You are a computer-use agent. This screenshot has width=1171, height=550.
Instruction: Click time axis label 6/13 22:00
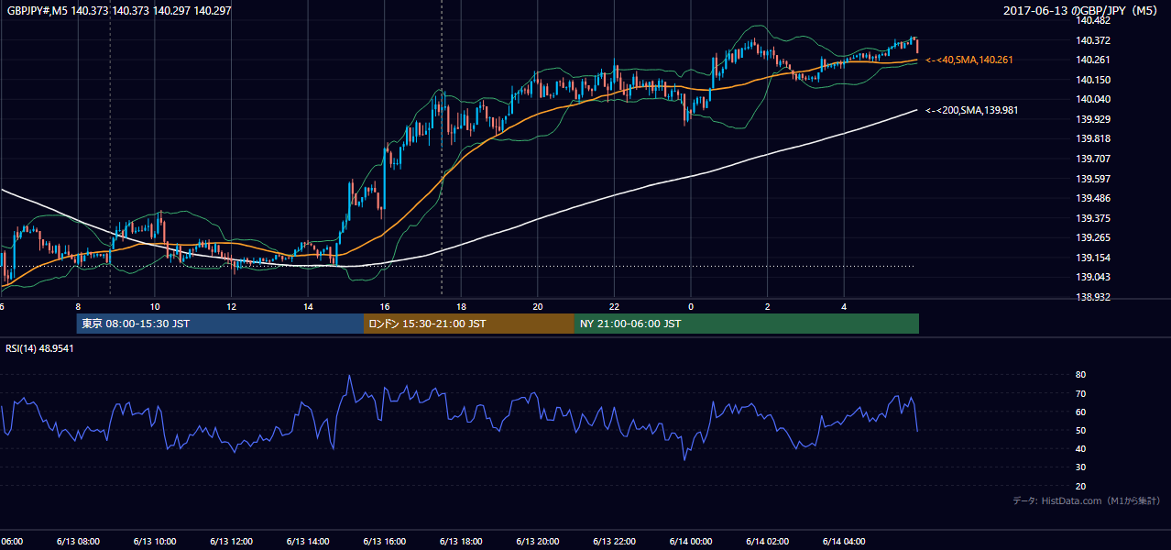[x=614, y=541]
